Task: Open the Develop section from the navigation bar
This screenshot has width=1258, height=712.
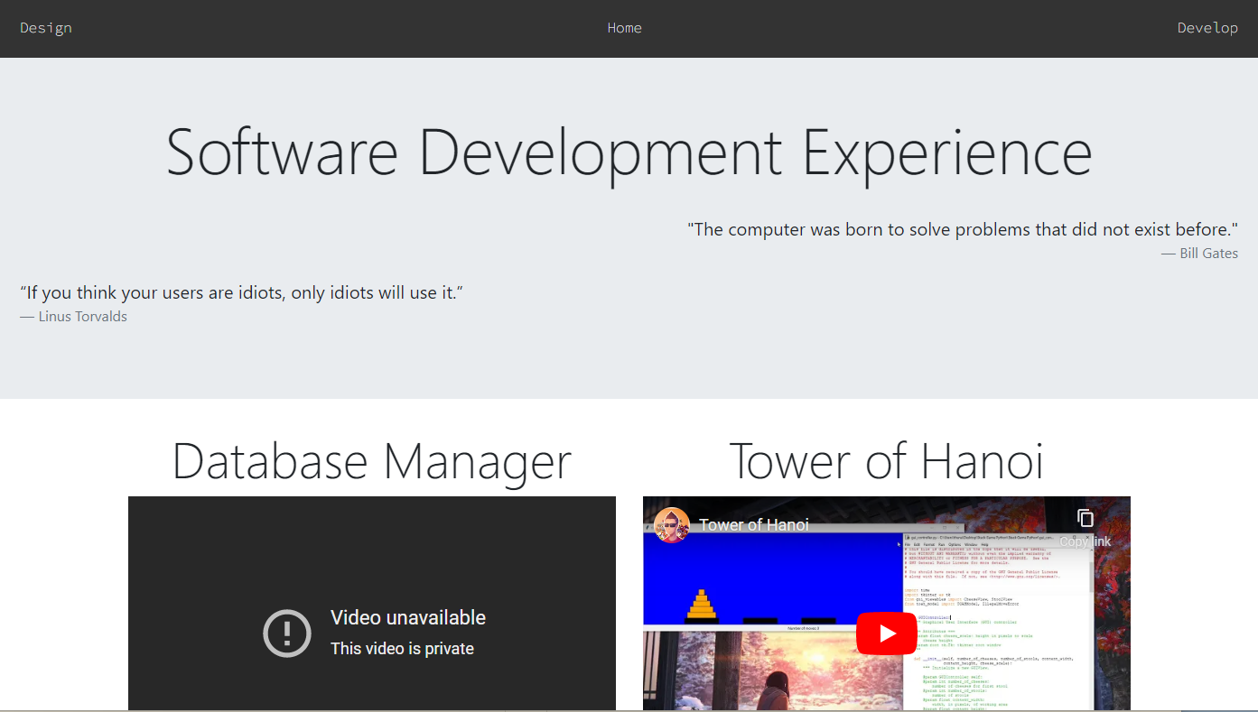Action: pos(1207,28)
